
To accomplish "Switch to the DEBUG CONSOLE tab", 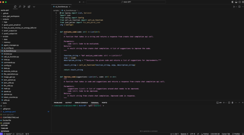I will (x=81, y=103).
